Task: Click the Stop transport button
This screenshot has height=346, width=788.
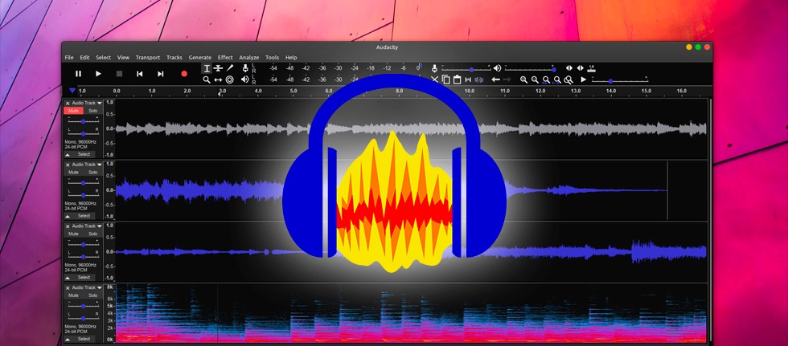Action: click(x=119, y=74)
